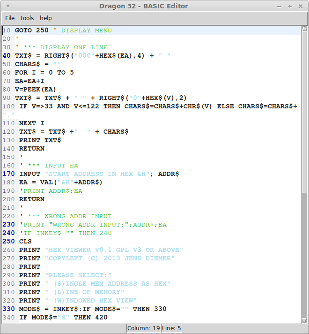This screenshot has width=309, height=334.
Task: Click the RETURN on line 200
Action: click(32, 199)
